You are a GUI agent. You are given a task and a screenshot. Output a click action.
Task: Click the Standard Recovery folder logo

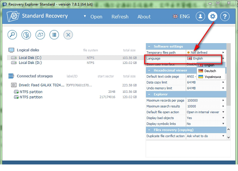(13, 16)
